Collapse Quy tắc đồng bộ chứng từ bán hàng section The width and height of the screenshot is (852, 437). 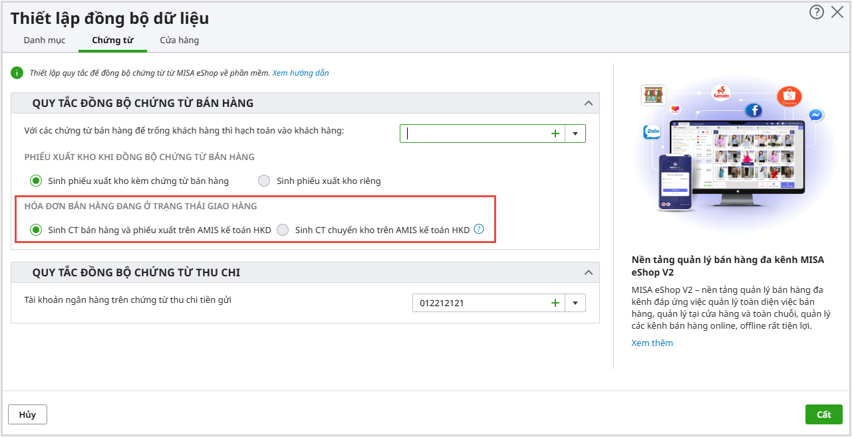pyautogui.click(x=588, y=103)
